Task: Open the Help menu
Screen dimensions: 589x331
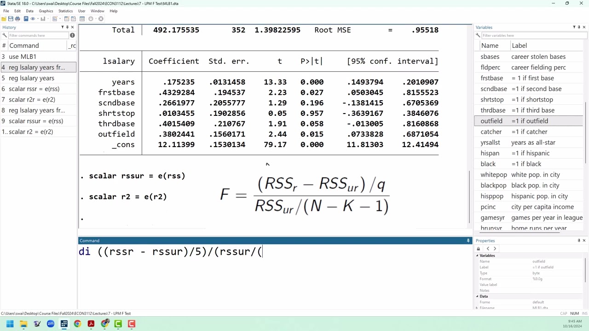Action: 113,11
